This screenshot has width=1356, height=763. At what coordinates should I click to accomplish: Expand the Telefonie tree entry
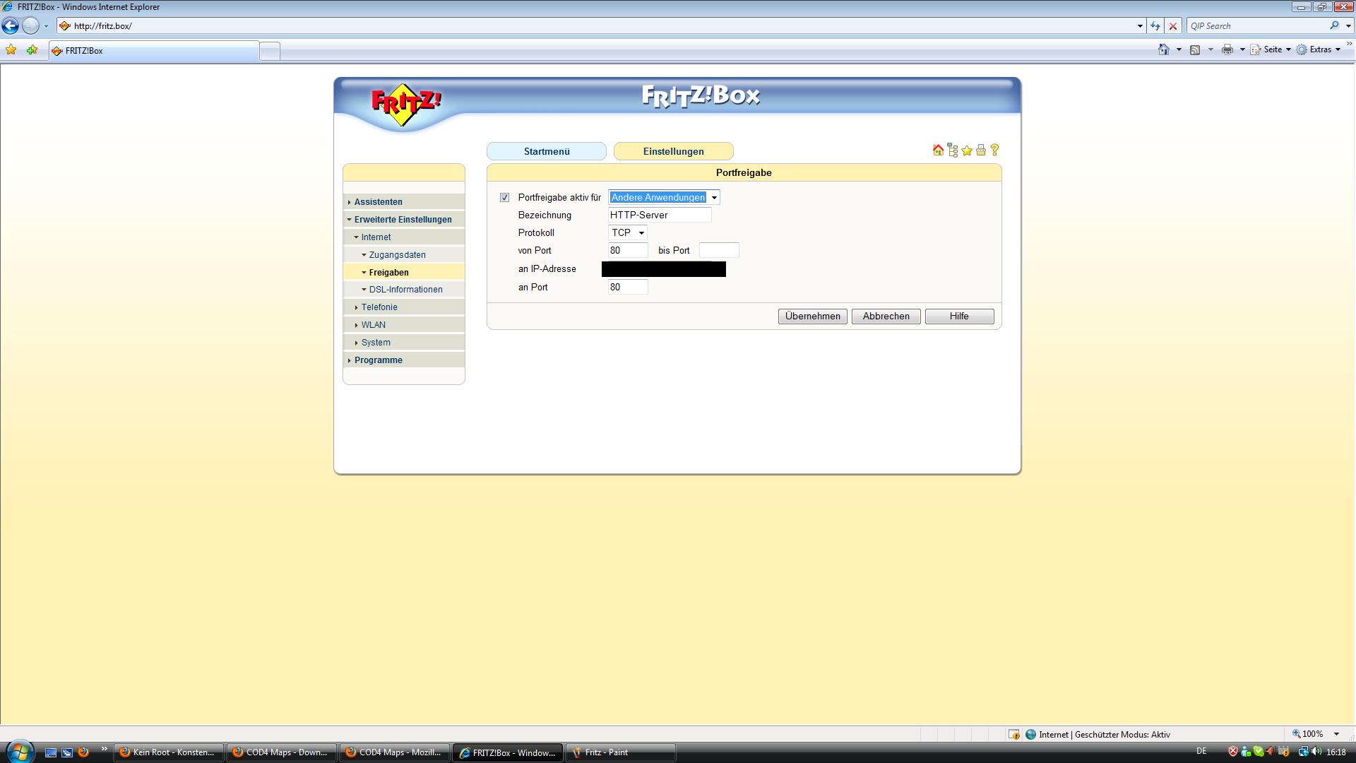pyautogui.click(x=379, y=307)
